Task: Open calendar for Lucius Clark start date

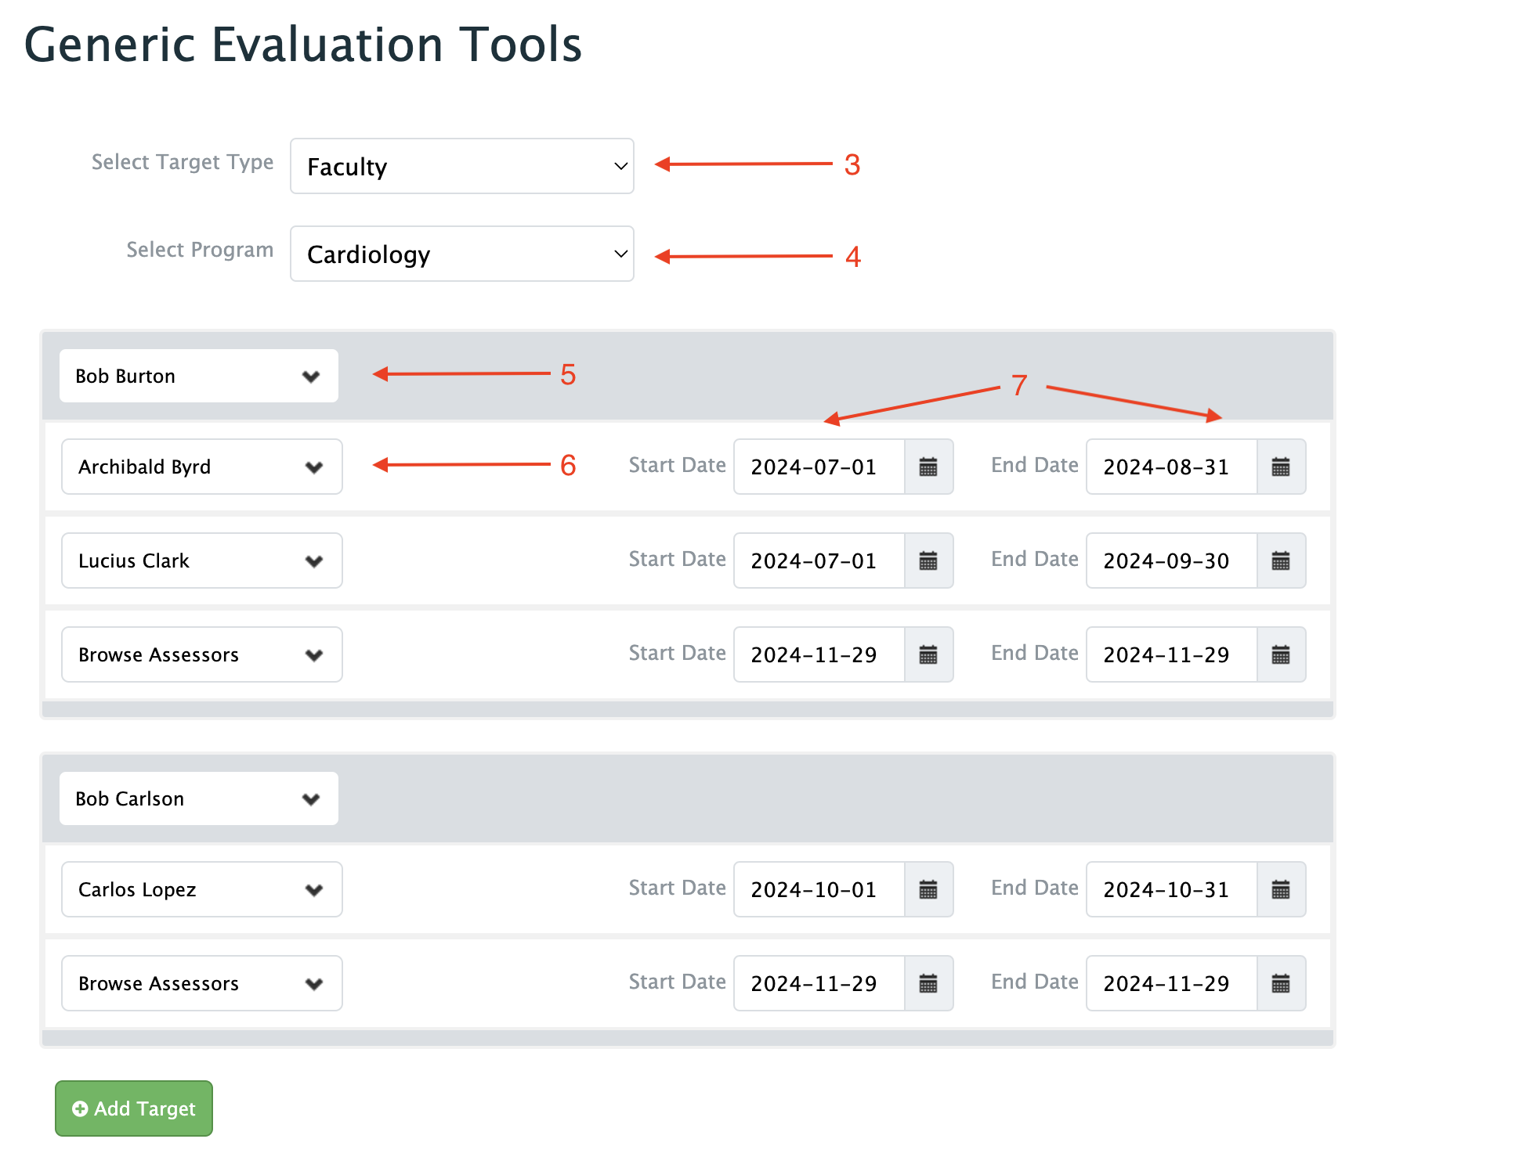Action: click(x=928, y=561)
